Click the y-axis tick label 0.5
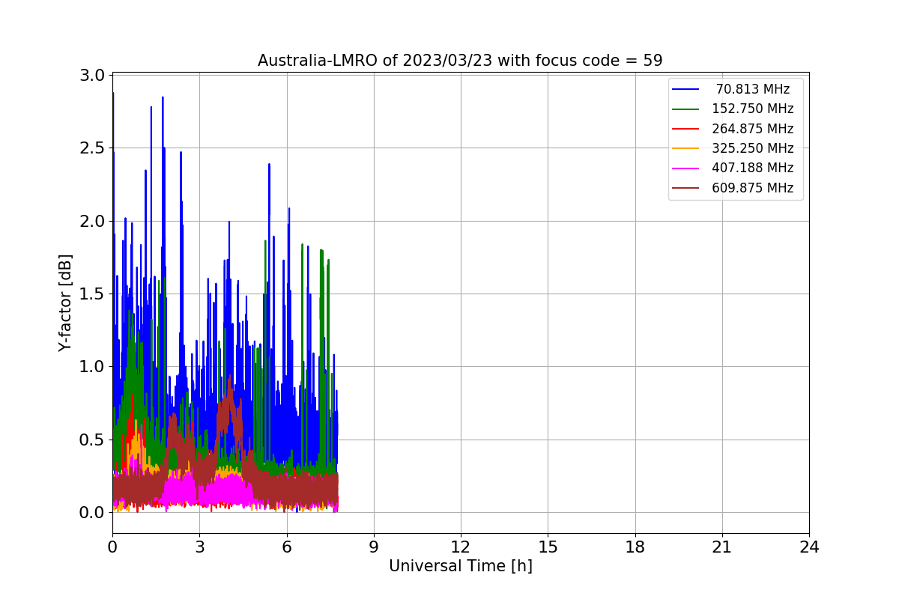Screen dimensions: 899x599 coord(92,440)
